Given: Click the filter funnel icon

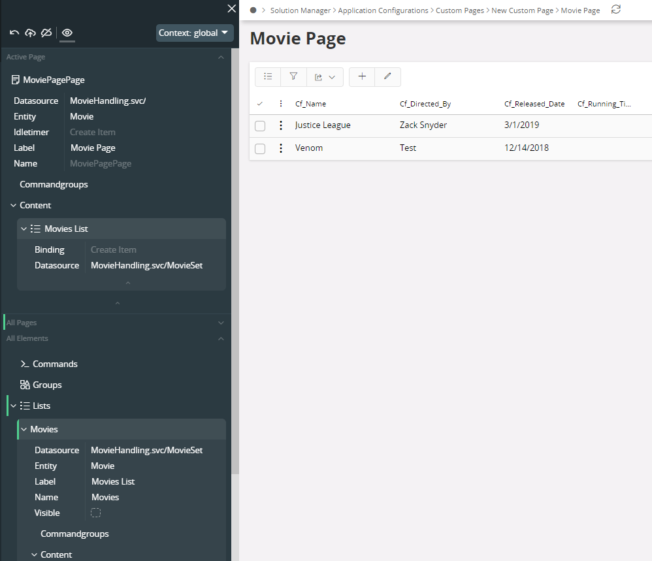Looking at the screenshot, I should [293, 77].
